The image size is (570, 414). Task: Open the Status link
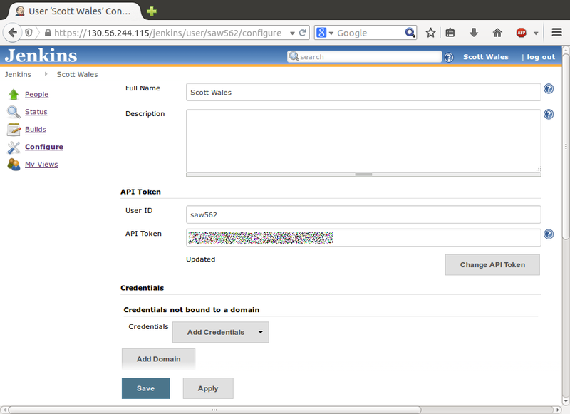(x=36, y=112)
